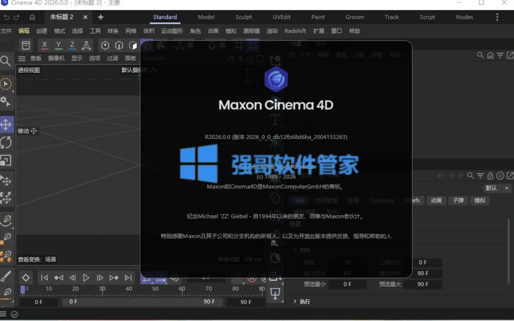Toggle X axis lock
This screenshot has width=514, height=321.
[x=44, y=45]
